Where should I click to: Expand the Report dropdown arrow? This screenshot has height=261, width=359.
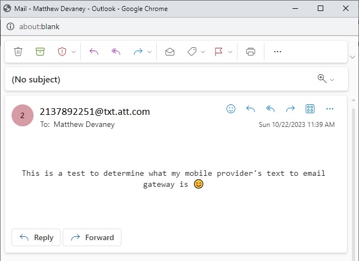pos(74,52)
